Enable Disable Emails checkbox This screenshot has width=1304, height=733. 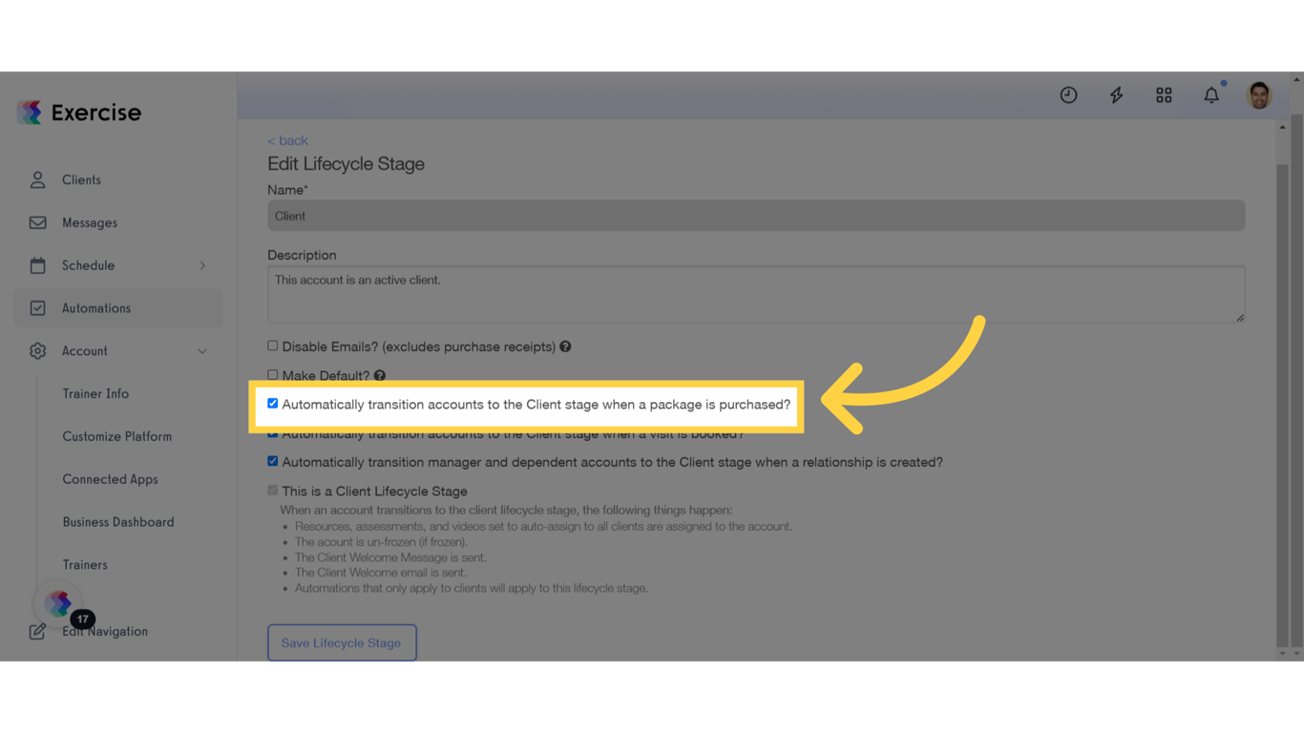(272, 346)
